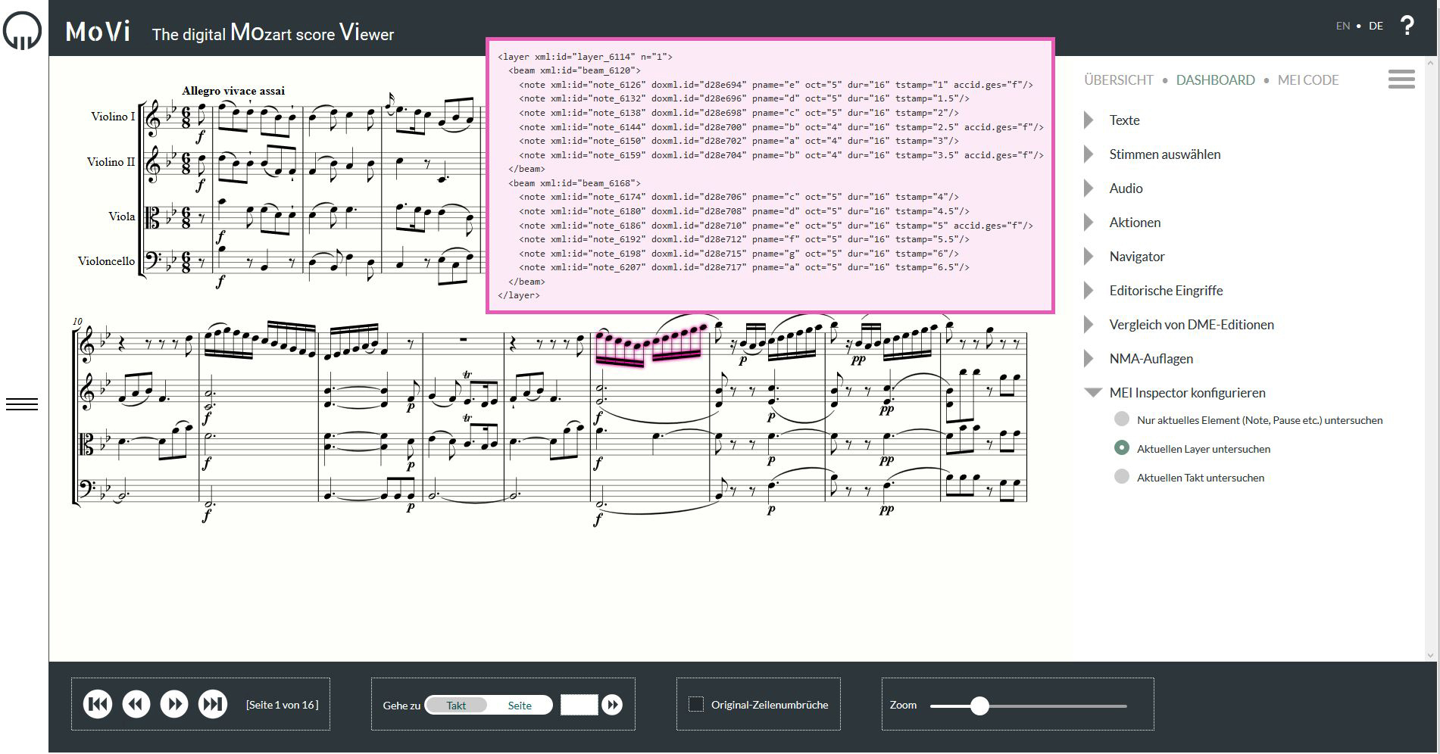Open the hamburger menu beside MEI CODE

click(1401, 79)
